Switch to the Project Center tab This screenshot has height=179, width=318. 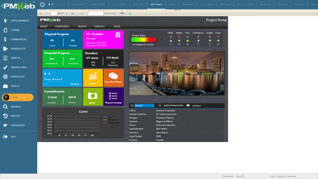(x=98, y=4)
